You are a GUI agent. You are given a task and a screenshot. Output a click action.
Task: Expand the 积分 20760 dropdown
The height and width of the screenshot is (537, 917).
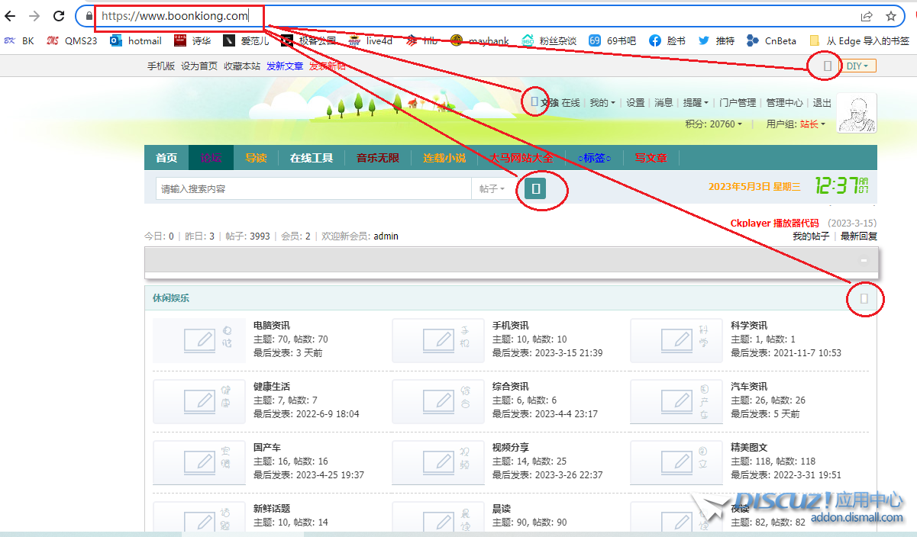click(x=713, y=124)
